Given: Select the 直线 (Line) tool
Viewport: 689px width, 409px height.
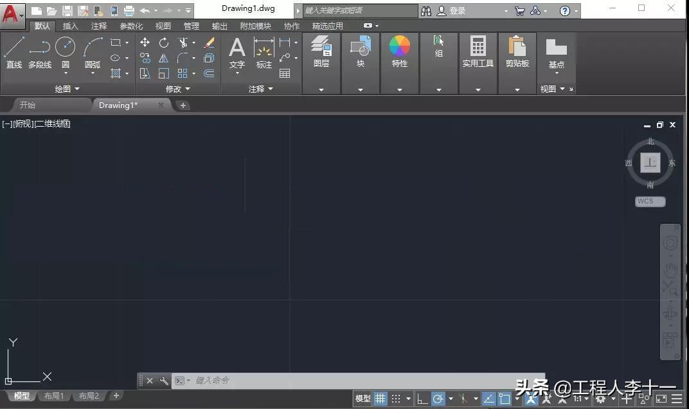Looking at the screenshot, I should point(13,53).
